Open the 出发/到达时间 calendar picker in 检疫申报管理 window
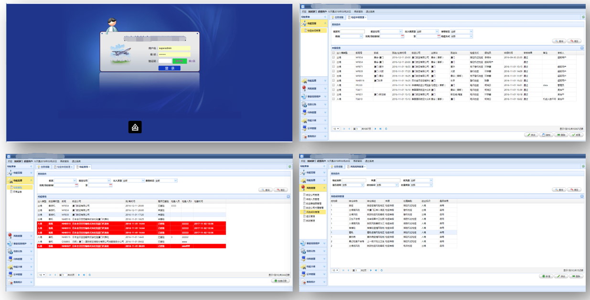Screen dimensions: 590x300 click(x=403, y=36)
